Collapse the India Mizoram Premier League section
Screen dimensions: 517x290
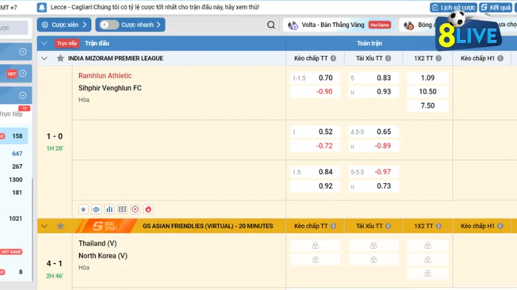pyautogui.click(x=44, y=58)
